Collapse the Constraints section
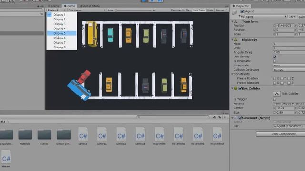305x171 pixels. click(x=232, y=74)
